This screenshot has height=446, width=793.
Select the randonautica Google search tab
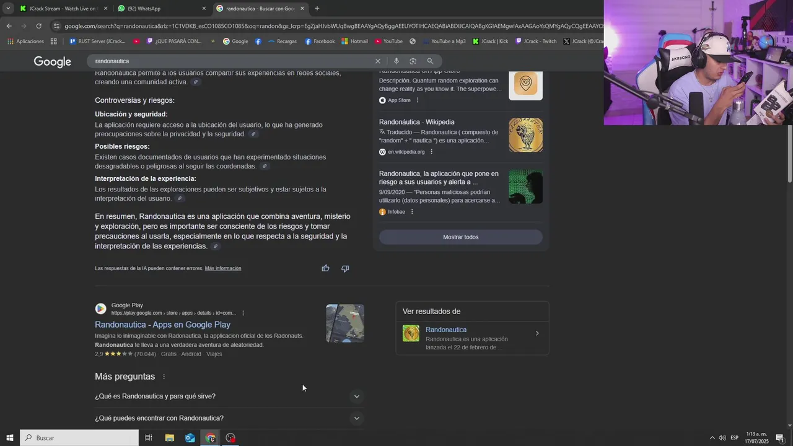(260, 9)
